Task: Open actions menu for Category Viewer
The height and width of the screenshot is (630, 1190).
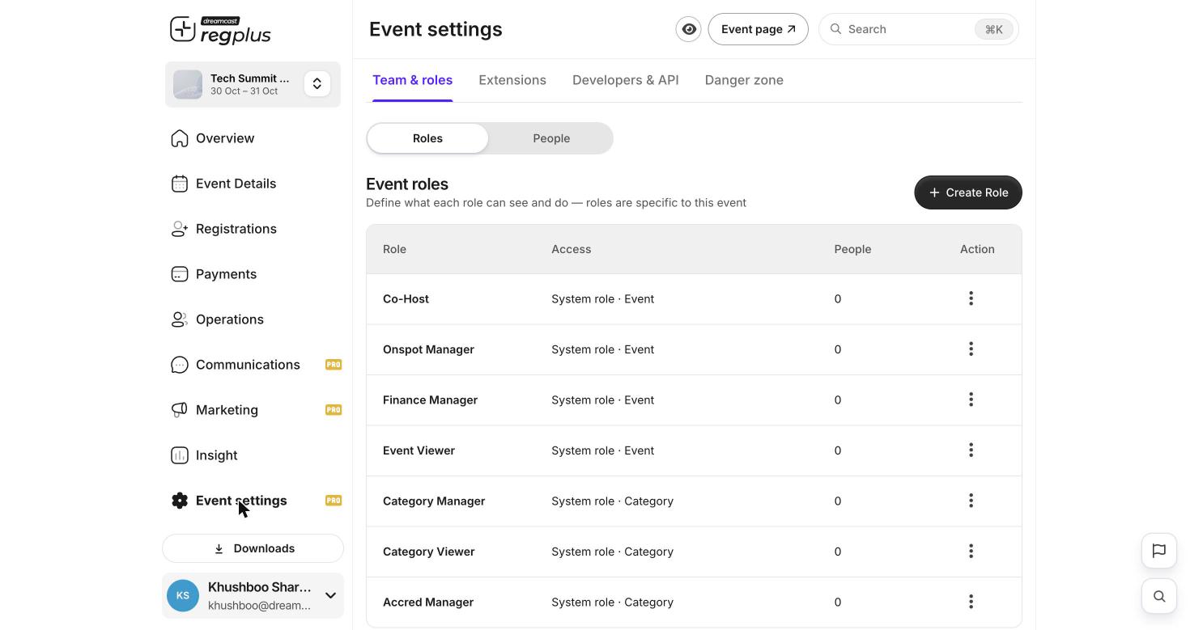Action: (971, 552)
